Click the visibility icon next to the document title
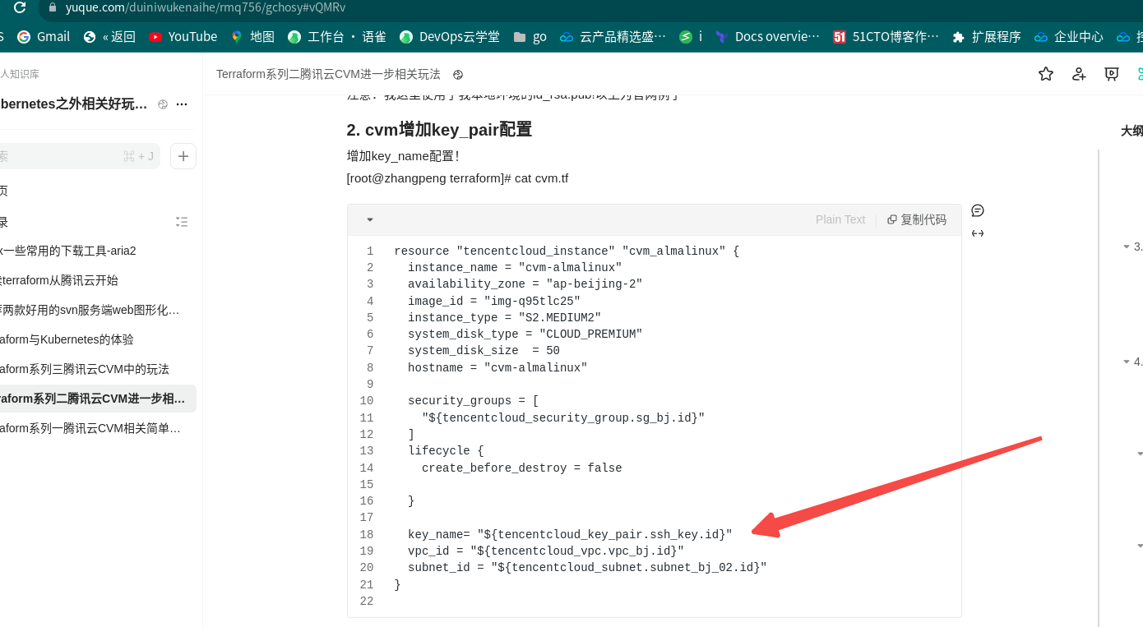 point(458,75)
